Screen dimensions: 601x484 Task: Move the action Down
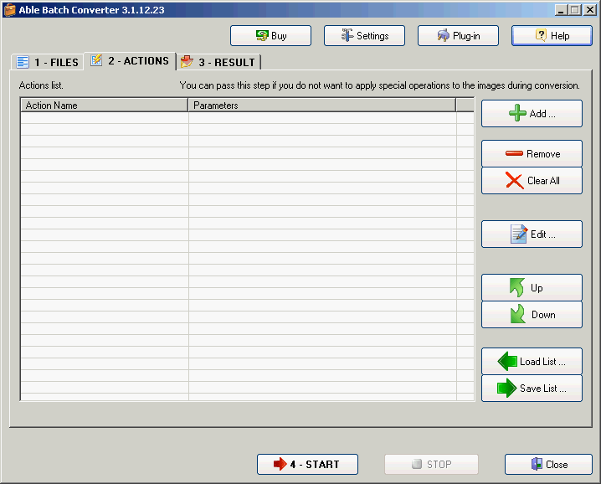coord(532,315)
